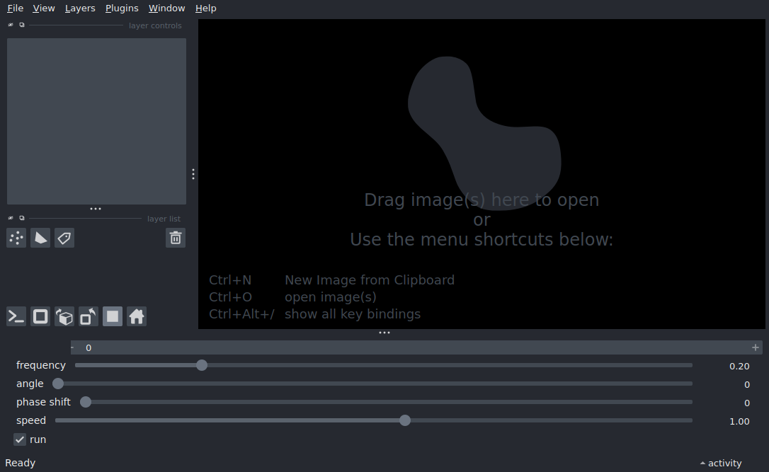The image size is (769, 472).
Task: Open the console terminal button
Action: coord(16,316)
